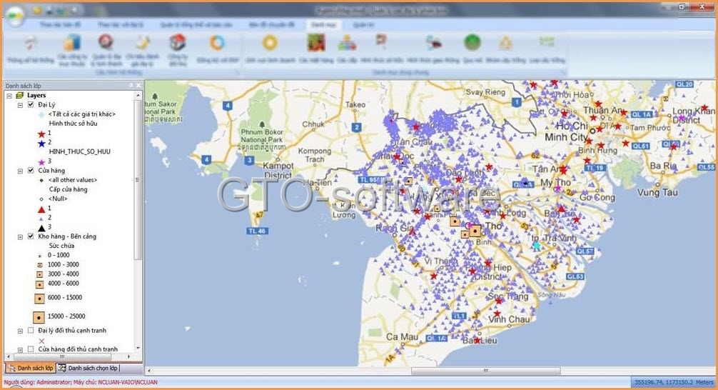
Task: Switch to Danh sách lớp bottom tab
Action: (x=30, y=368)
